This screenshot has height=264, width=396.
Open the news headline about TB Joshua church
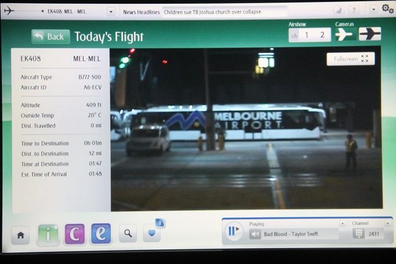pos(213,12)
